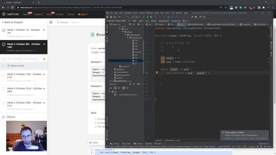
Task: Click the green Run icon in IntelliJ toolbar
Action: point(144,17)
